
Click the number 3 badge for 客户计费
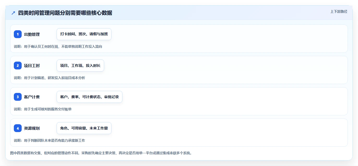point(18,97)
